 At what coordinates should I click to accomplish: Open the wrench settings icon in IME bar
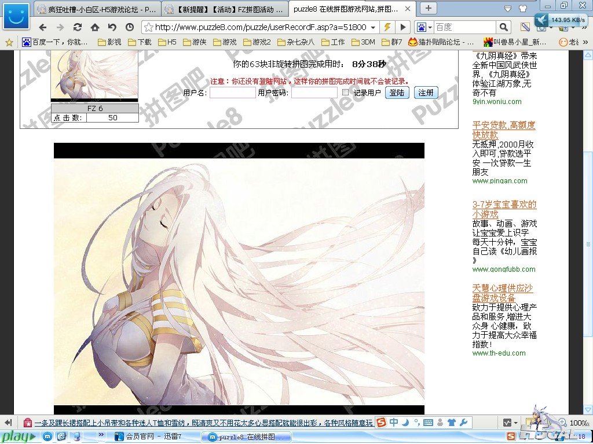pyautogui.click(x=463, y=423)
